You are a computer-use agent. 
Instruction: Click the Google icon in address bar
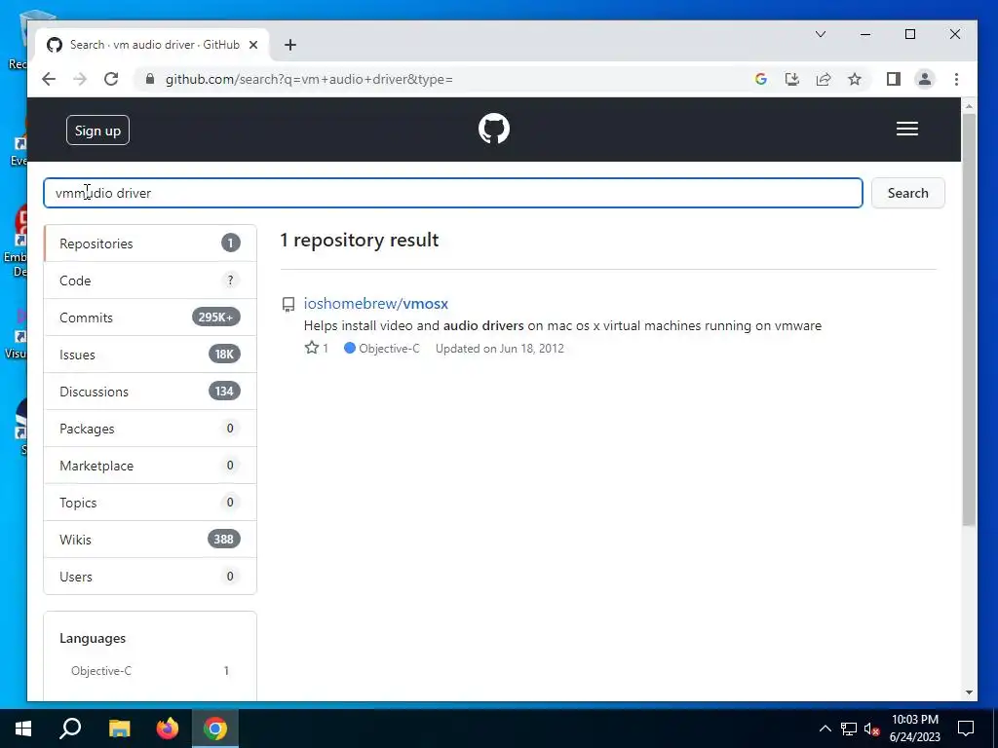pyautogui.click(x=760, y=79)
